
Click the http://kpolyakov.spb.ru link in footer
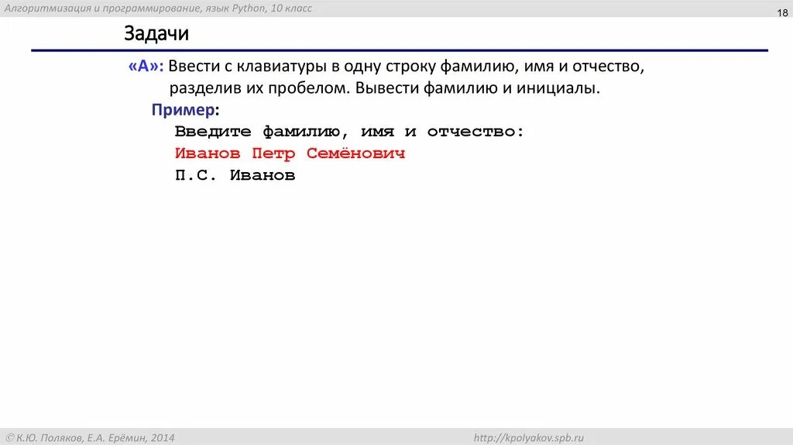(x=528, y=438)
